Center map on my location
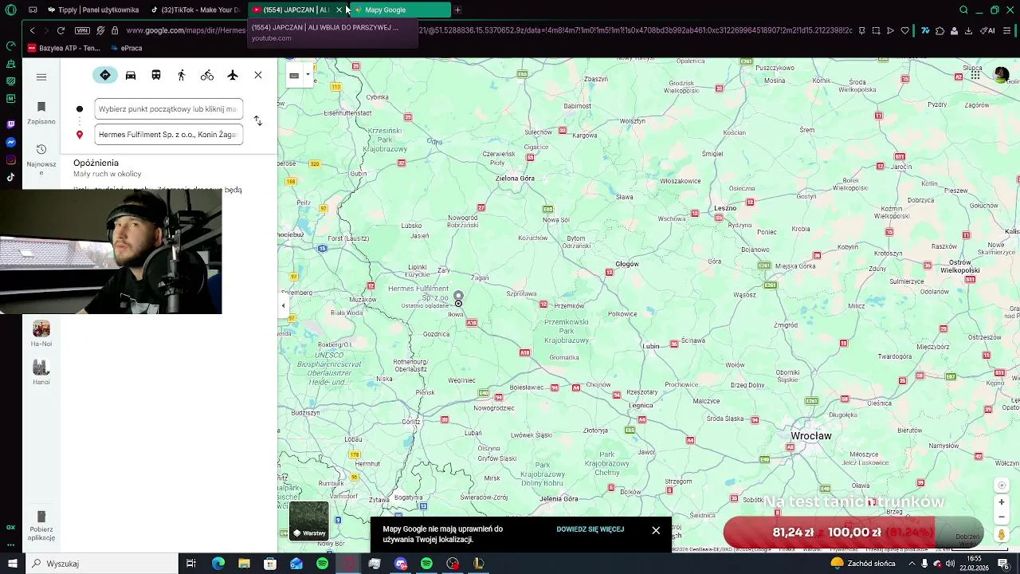The height and width of the screenshot is (574, 1020). tap(1002, 486)
